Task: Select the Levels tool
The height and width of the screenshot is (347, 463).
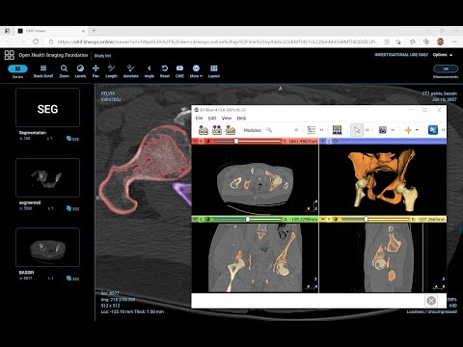Action: click(x=80, y=71)
